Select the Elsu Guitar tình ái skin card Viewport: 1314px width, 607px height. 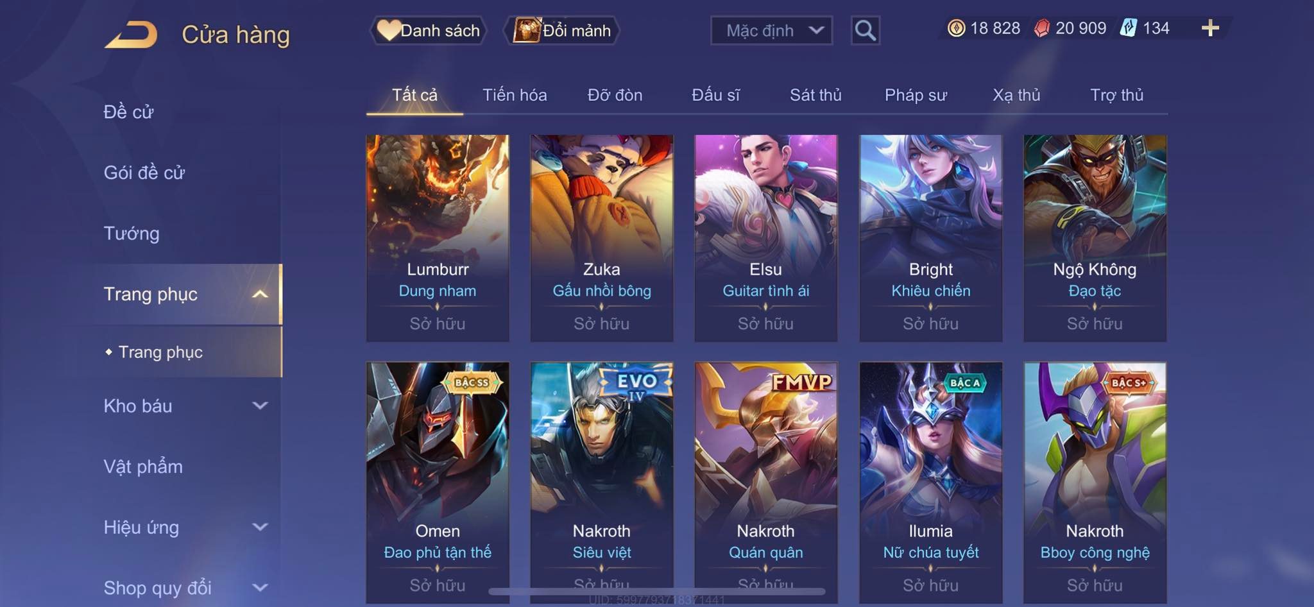[766, 238]
